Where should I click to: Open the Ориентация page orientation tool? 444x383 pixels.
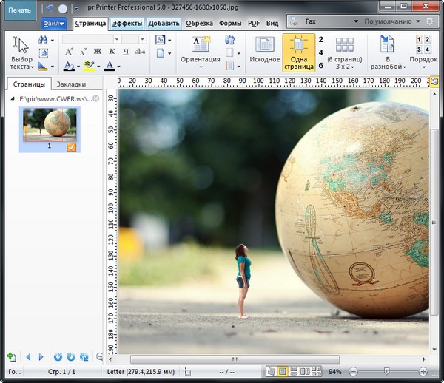coord(201,52)
